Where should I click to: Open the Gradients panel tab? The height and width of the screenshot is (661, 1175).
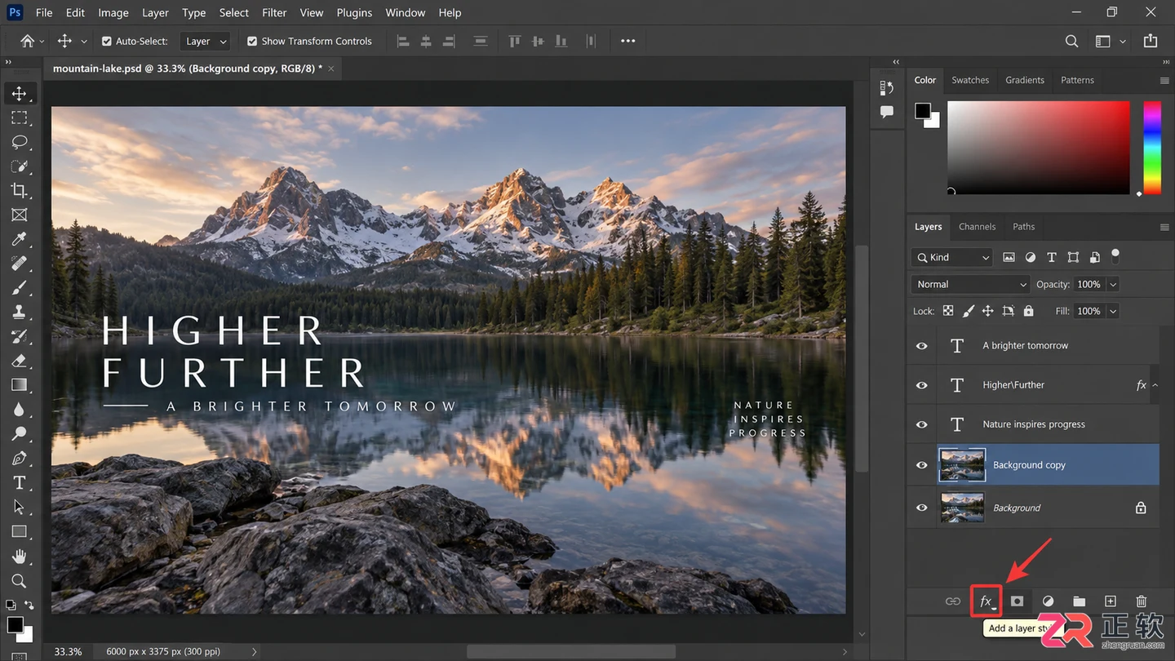1025,80
